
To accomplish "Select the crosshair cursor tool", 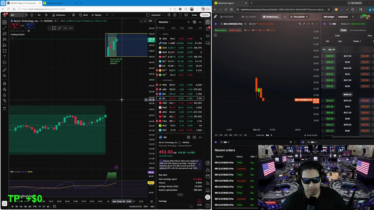I will click(4, 22).
